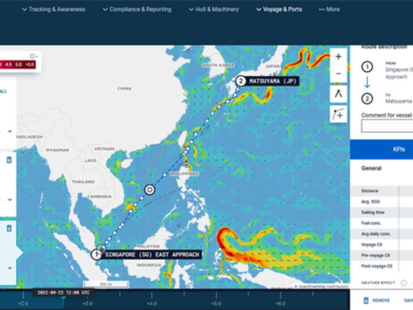
Task: Expand second left panel chevron
Action: point(10,200)
